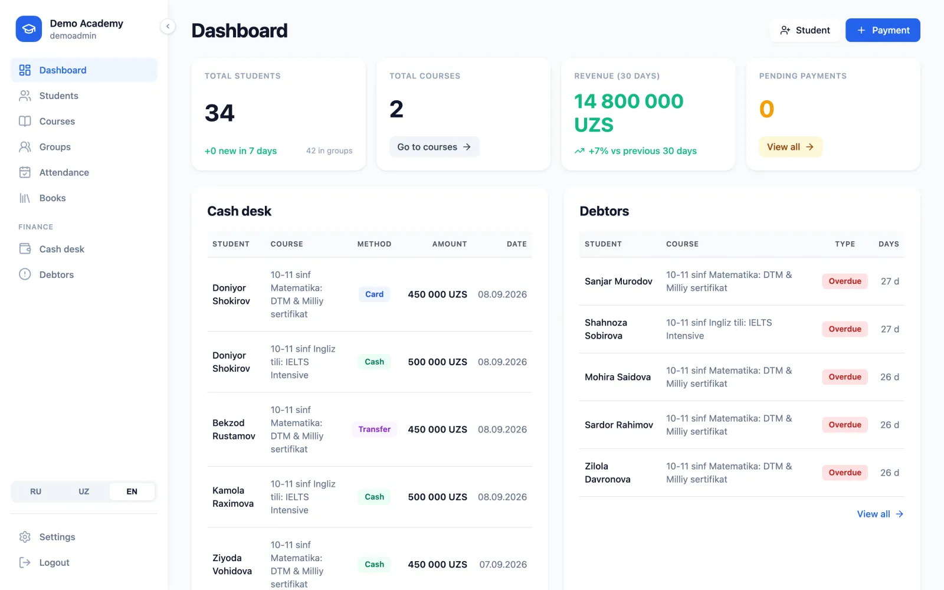The height and width of the screenshot is (590, 944).
Task: Click the Groups icon in sidebar
Action: pos(25,147)
